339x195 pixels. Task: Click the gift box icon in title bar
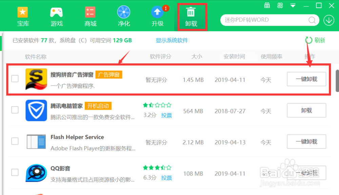267,5
